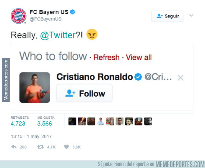View the 3.566 Me gusta count
Image resolution: width=205 pixels, height=168 pixels.
[45, 124]
